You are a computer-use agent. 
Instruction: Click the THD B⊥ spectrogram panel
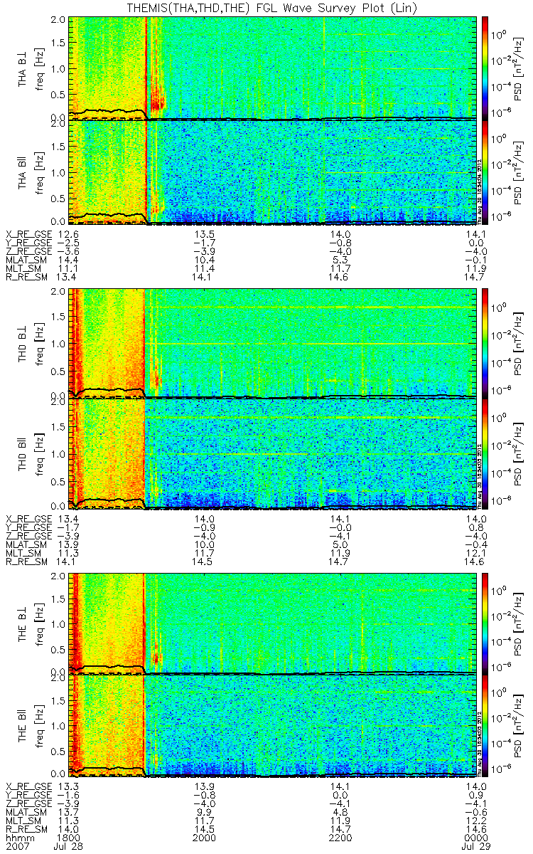pos(272,343)
